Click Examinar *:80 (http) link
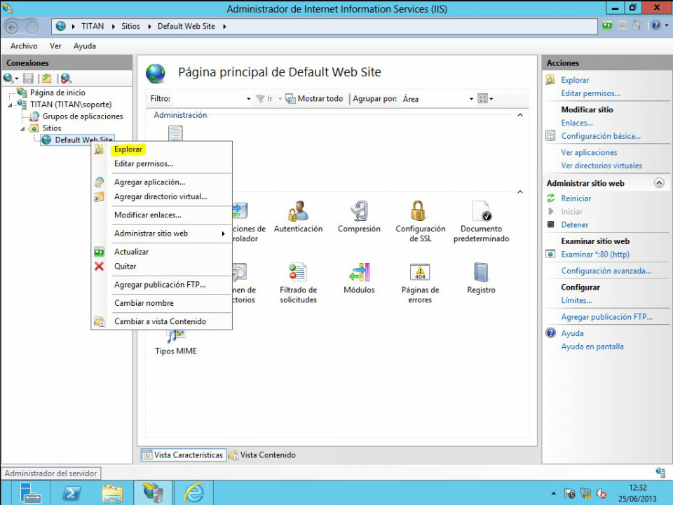Screen dimensions: 673x505 (595, 254)
